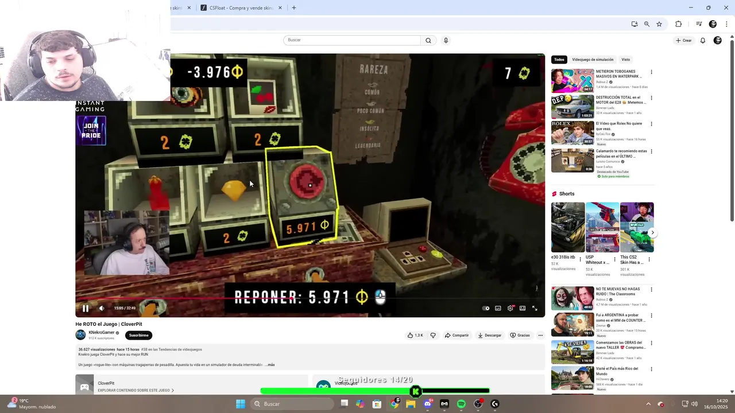Open the e30 318is itb Short
This screenshot has height=413, width=735.
click(568, 227)
